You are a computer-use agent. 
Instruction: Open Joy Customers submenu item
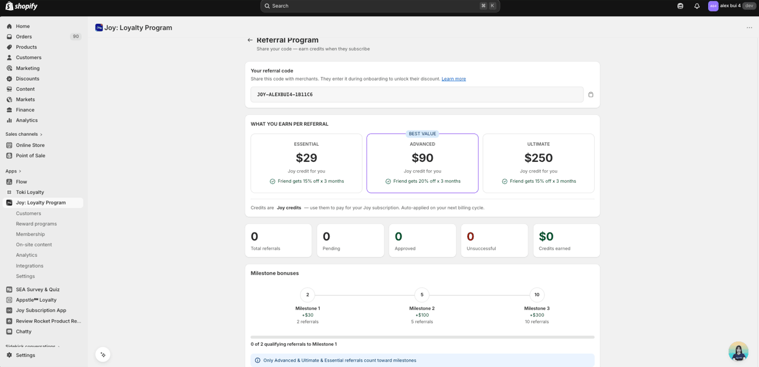pyautogui.click(x=28, y=213)
